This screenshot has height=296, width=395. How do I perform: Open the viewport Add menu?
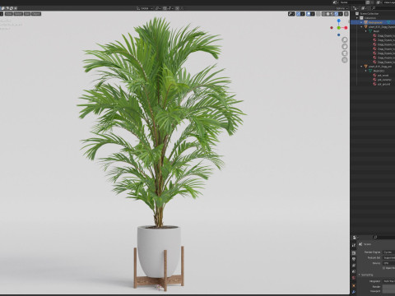pos(27,14)
